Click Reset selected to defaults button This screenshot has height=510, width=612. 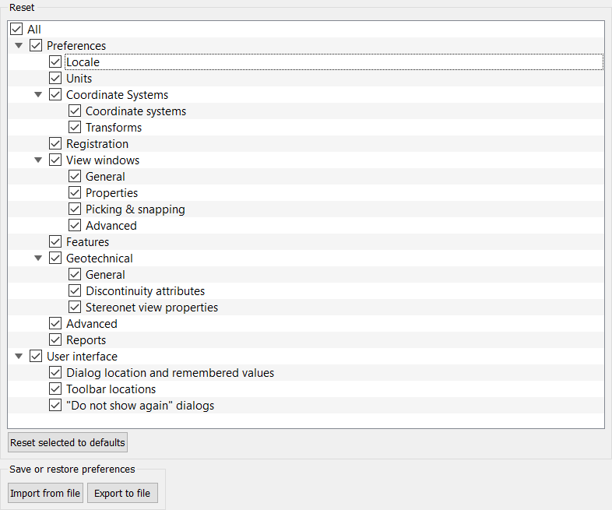pos(68,443)
